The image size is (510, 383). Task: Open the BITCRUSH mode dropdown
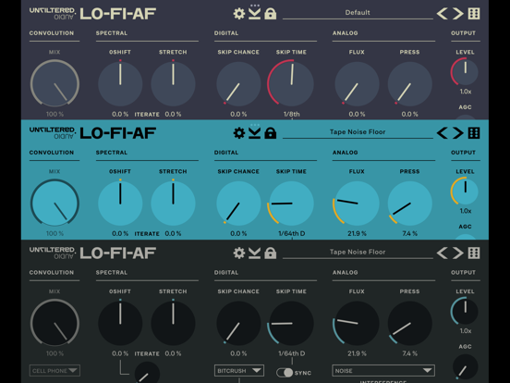click(239, 371)
